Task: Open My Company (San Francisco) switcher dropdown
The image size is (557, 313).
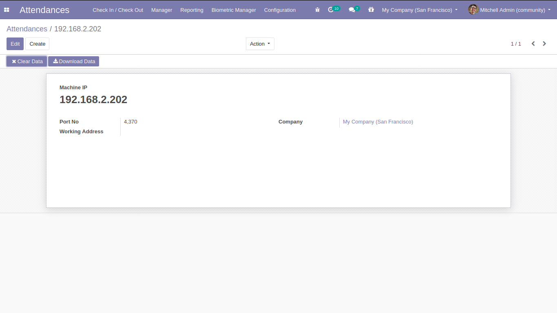Action: click(420, 10)
